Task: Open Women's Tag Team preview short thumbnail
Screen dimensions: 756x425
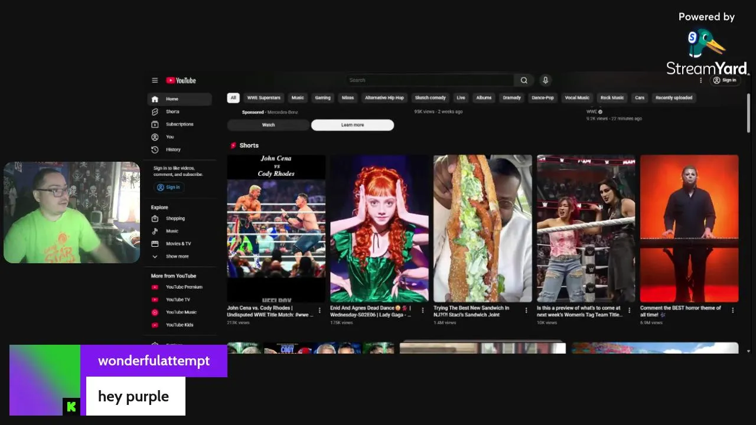Action: pyautogui.click(x=586, y=228)
